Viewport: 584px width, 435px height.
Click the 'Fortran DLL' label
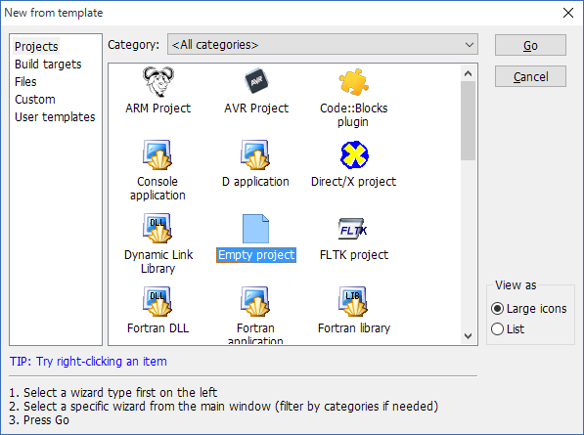click(x=157, y=328)
